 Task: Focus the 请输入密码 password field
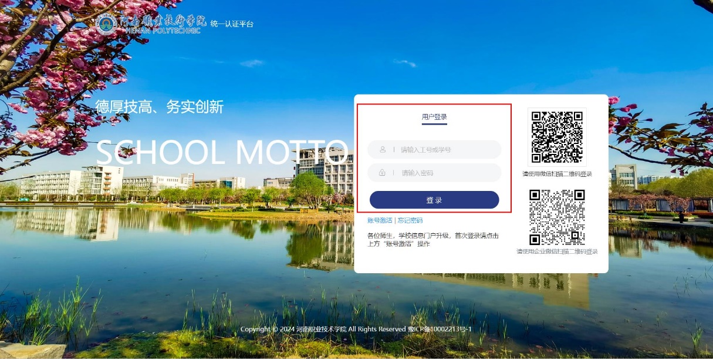446,173
